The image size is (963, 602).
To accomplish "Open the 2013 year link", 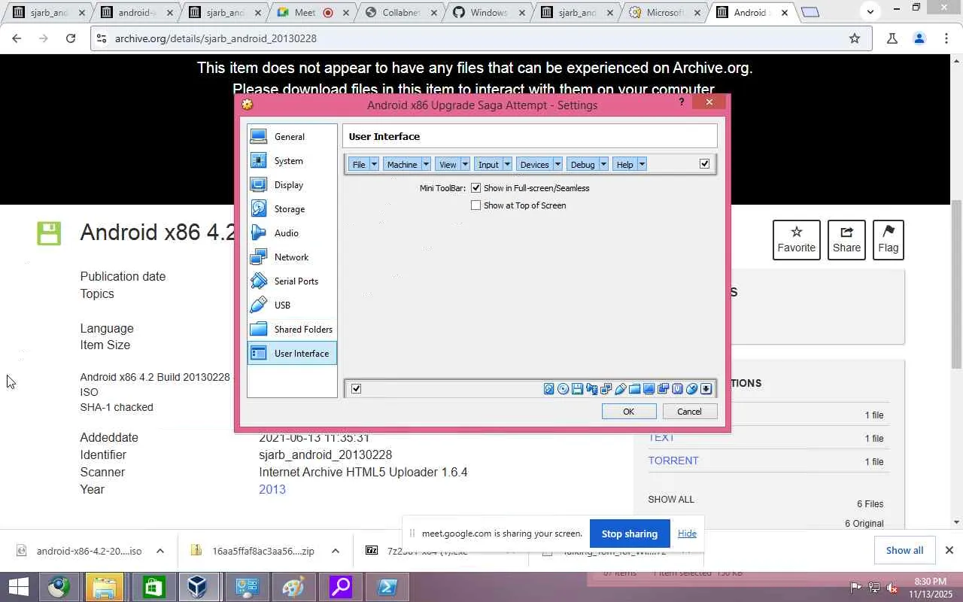I will (x=272, y=489).
